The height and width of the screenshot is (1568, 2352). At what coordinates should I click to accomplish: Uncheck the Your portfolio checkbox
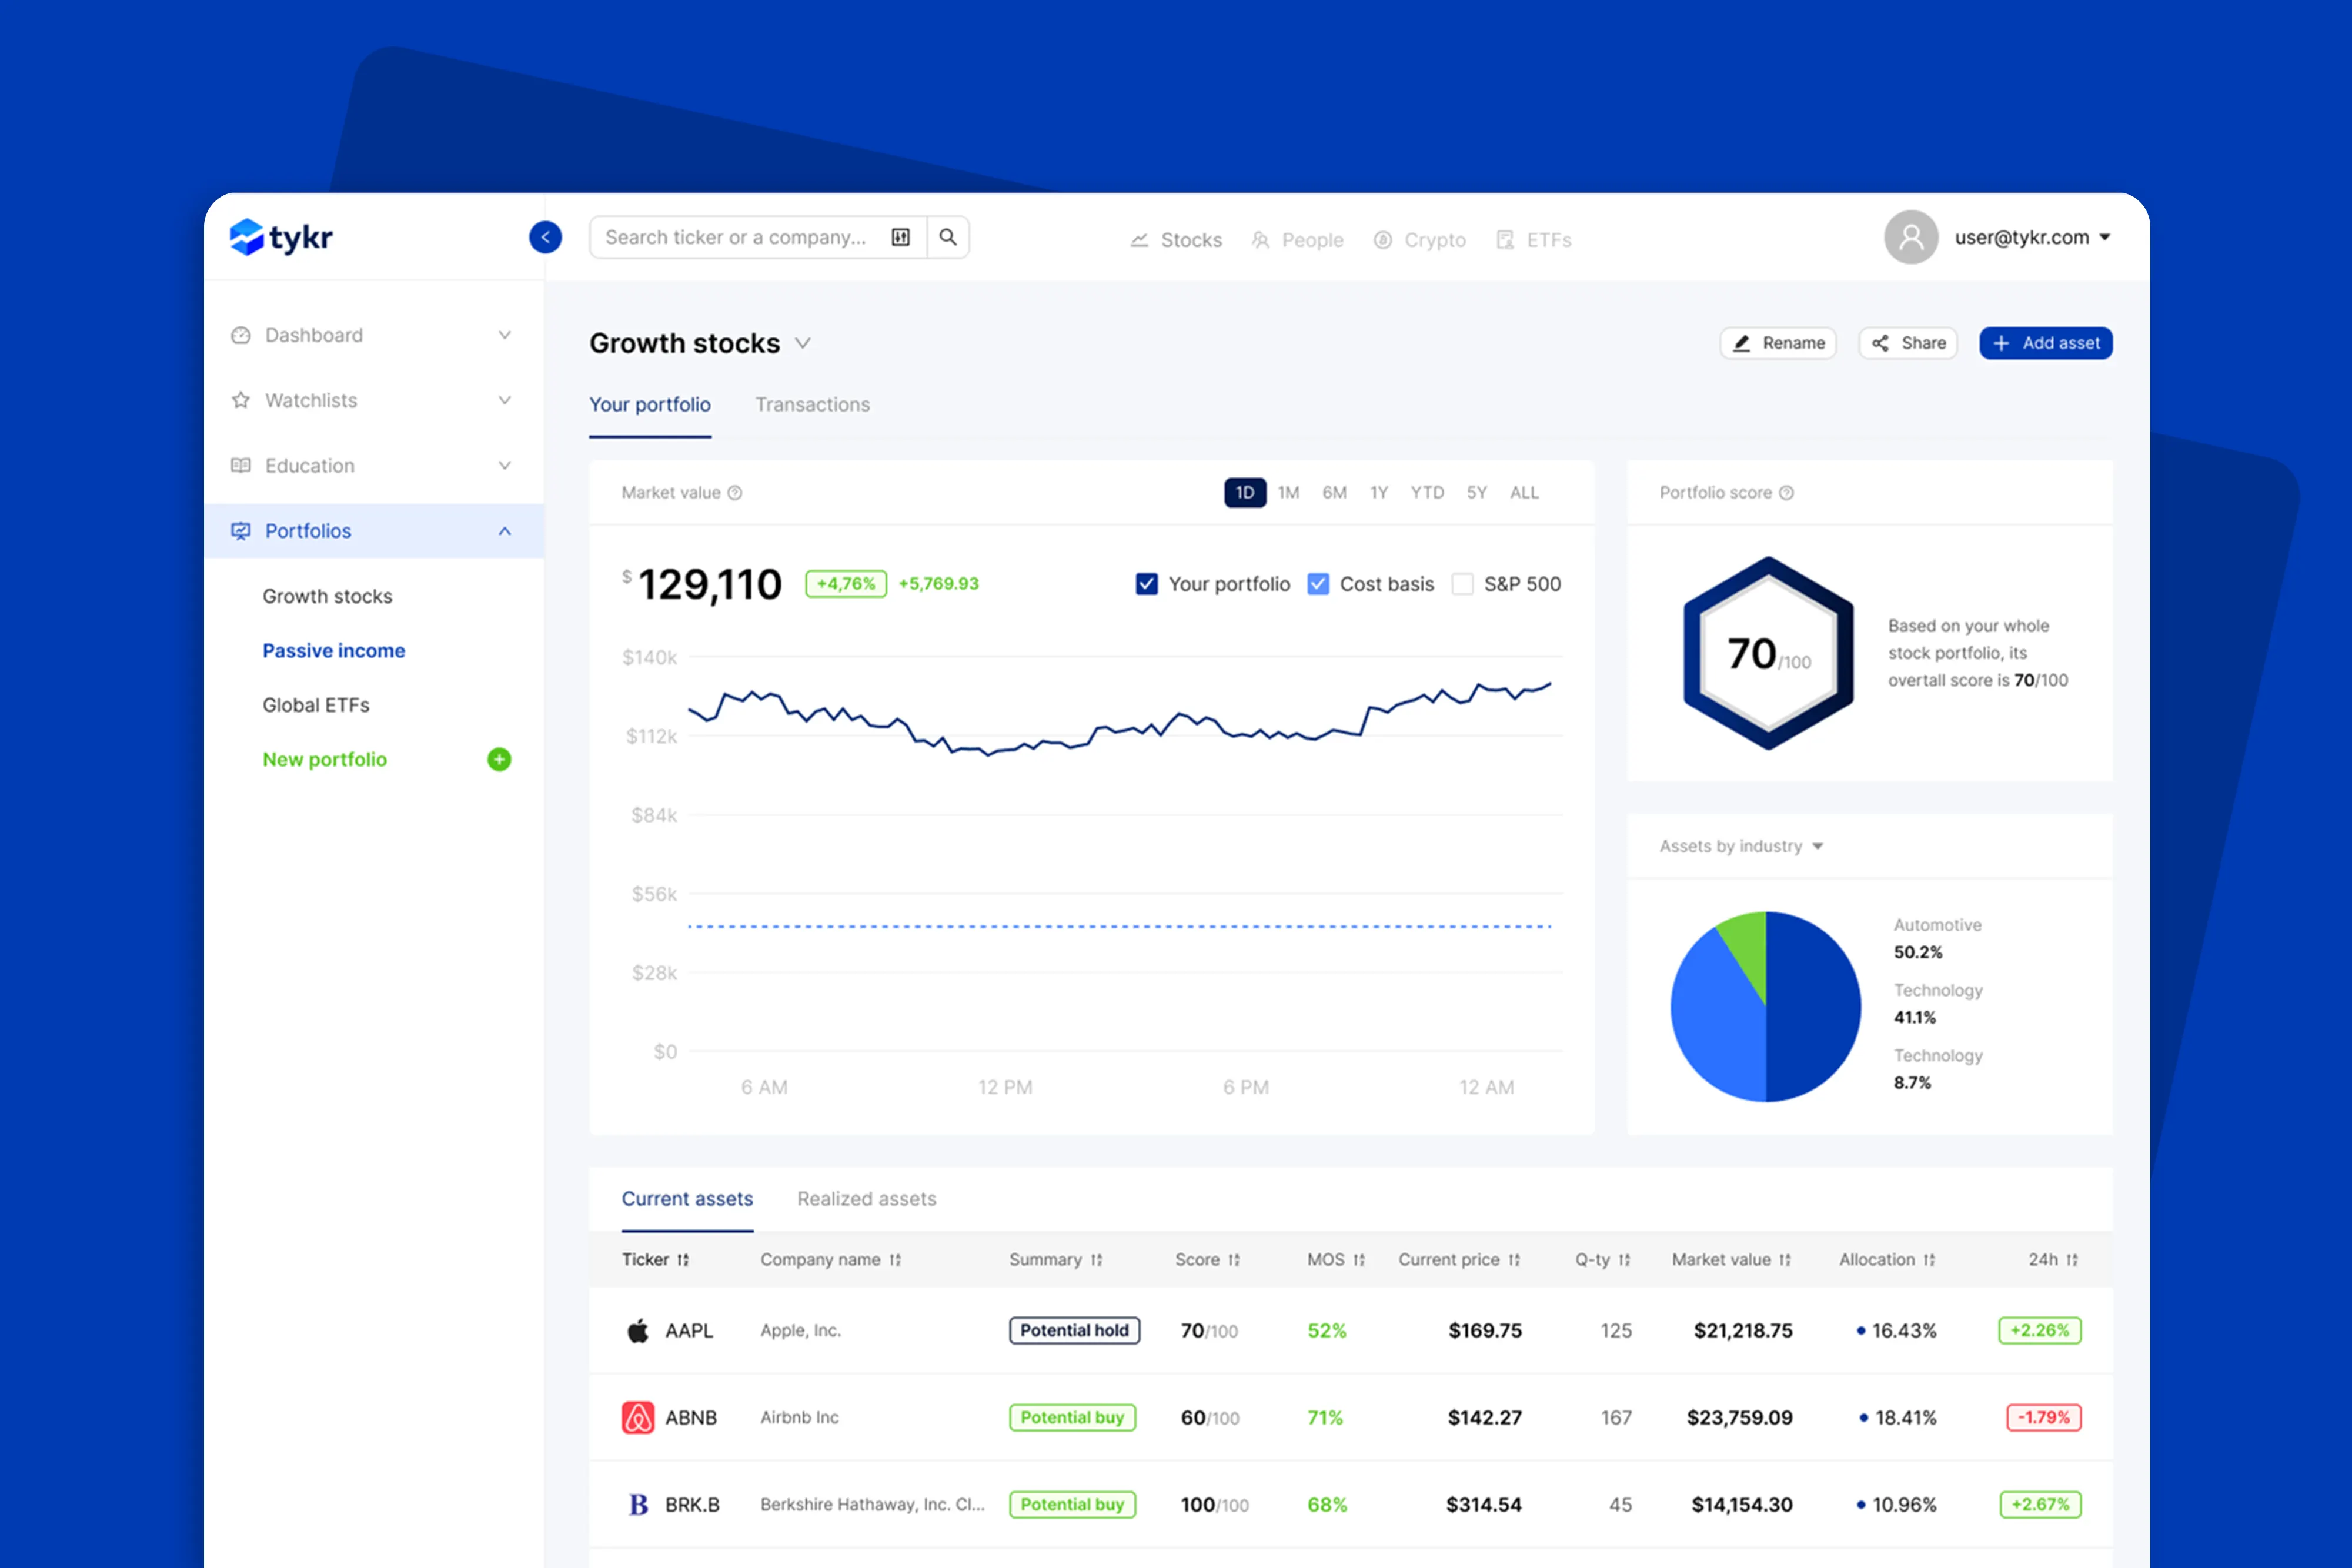(x=1146, y=584)
